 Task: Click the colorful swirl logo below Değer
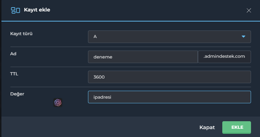click(x=58, y=103)
